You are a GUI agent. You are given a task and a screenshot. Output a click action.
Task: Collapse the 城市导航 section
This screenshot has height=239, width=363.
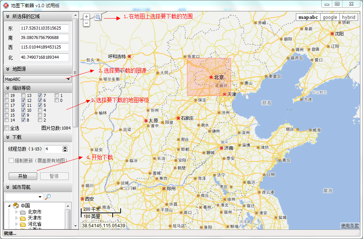[8, 187]
